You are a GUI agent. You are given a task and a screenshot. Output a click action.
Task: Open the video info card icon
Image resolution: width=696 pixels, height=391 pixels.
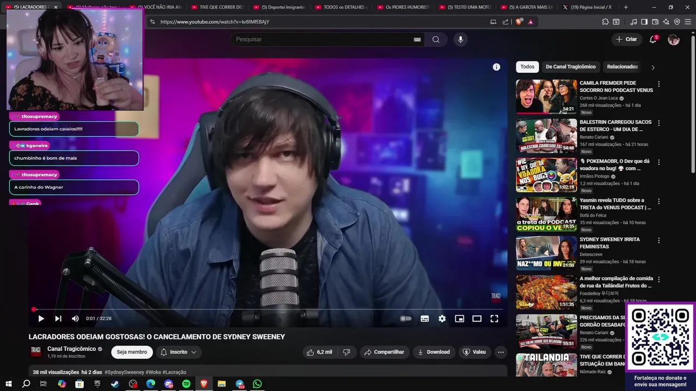pos(496,67)
